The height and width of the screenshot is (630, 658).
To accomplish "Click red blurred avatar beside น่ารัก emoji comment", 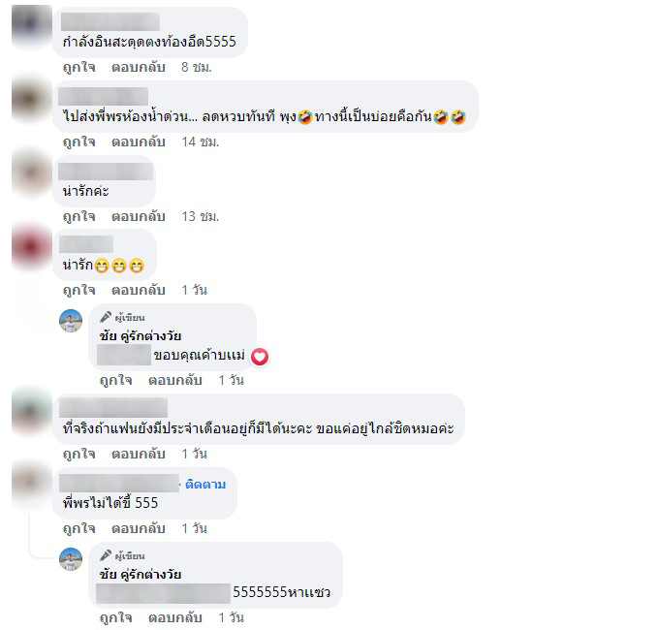I will [31, 247].
